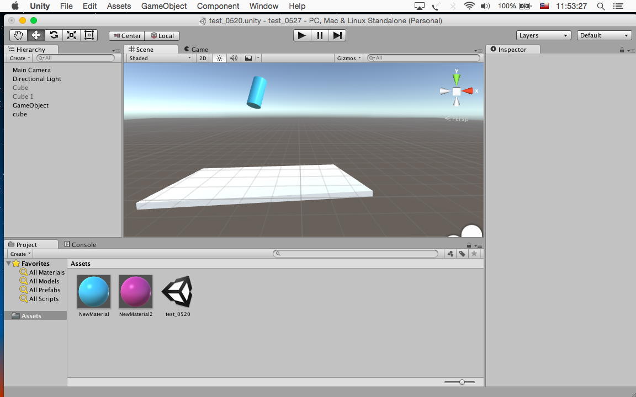Open the Assets menu

click(x=119, y=6)
